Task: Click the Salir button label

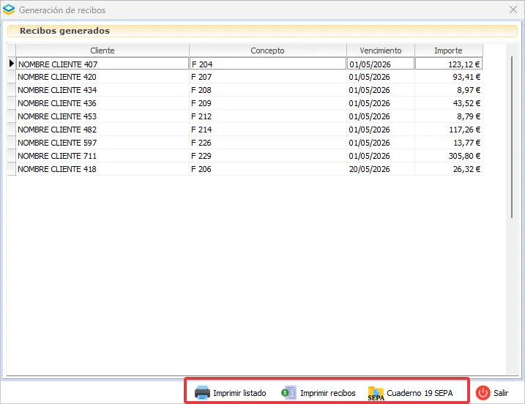Action: coord(501,393)
